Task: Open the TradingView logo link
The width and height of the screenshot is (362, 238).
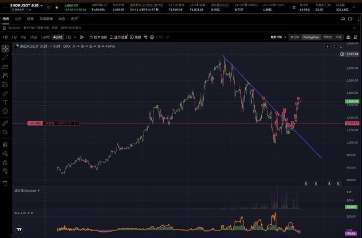Action: (19, 229)
